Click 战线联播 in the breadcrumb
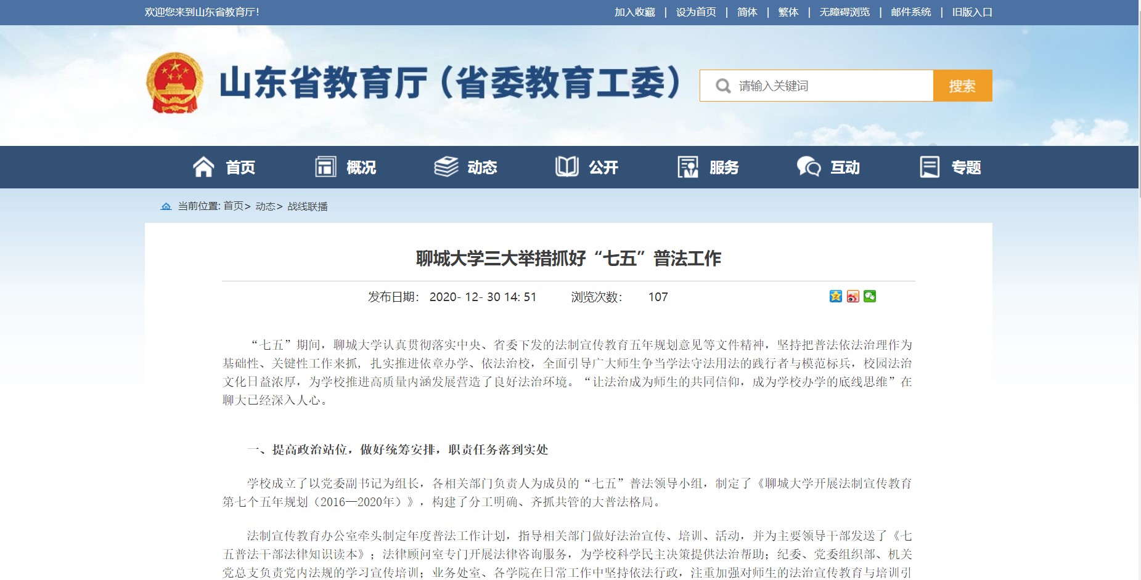This screenshot has height=580, width=1141. (308, 206)
